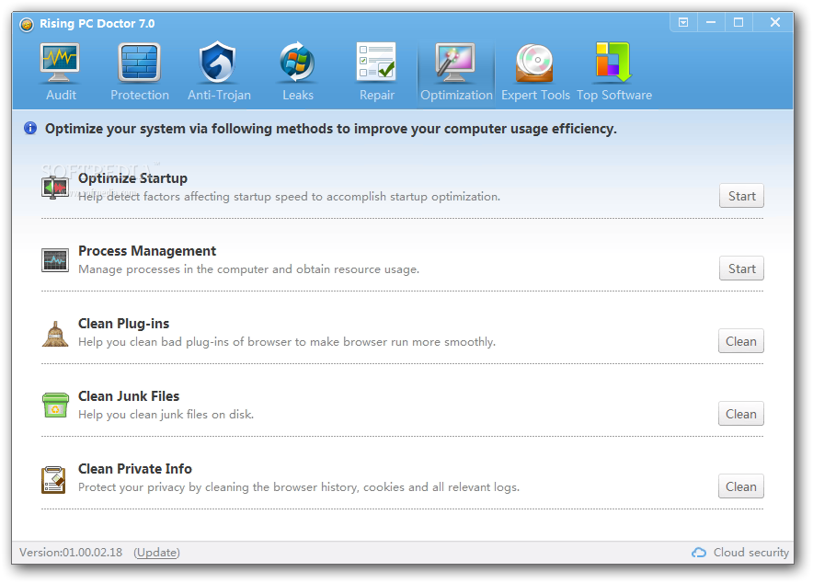Switch to the Anti-Trojan tab label
This screenshot has height=583, width=813.
point(219,96)
